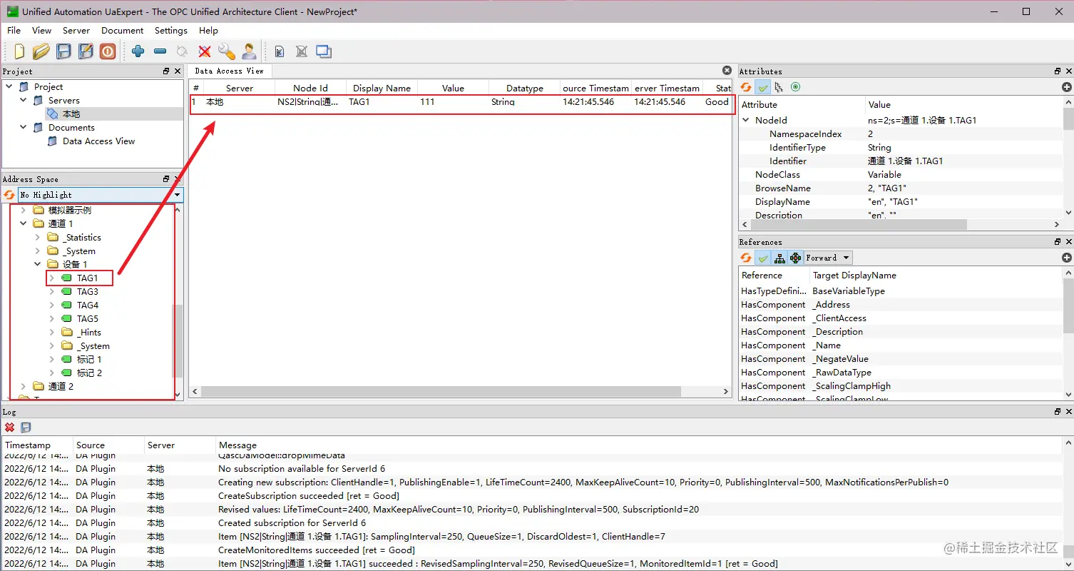Click the greyed-out connect plug icon
Image resolution: width=1074 pixels, height=571 pixels.
click(x=183, y=51)
